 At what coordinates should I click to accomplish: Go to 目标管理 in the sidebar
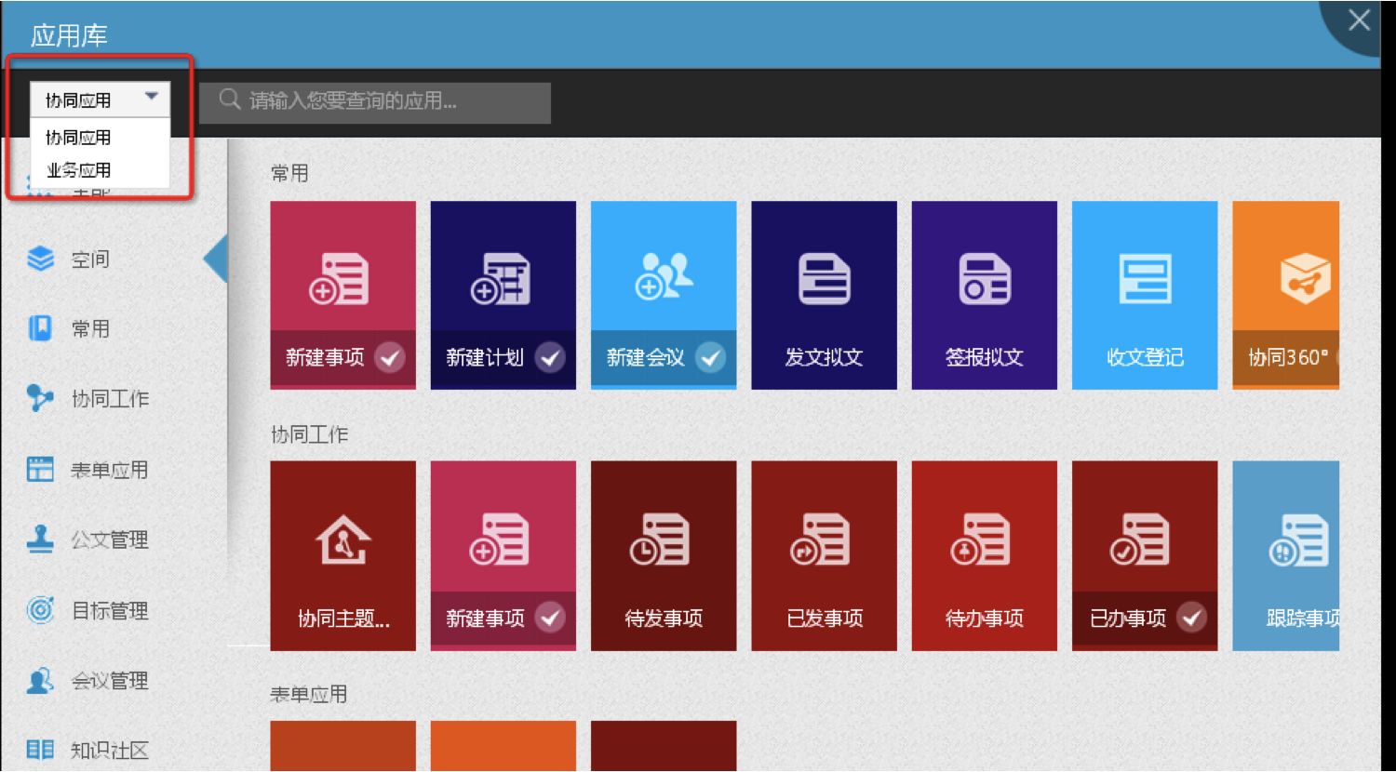[109, 610]
